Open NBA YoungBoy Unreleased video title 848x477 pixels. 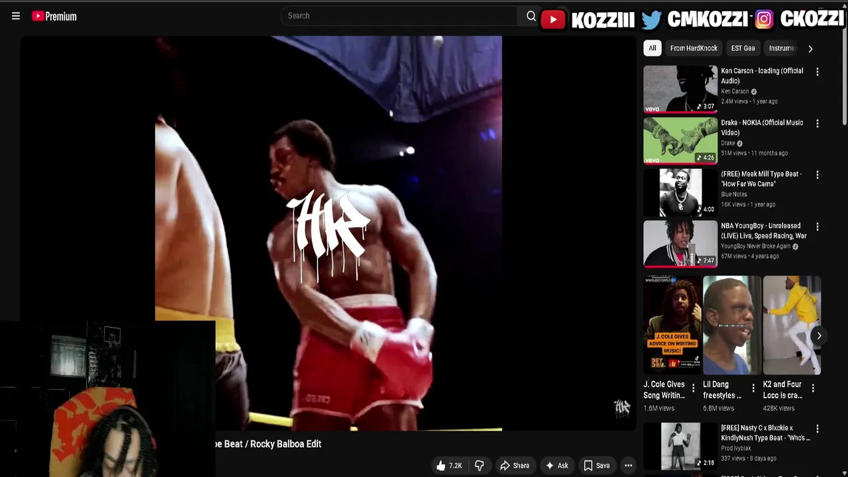764,231
